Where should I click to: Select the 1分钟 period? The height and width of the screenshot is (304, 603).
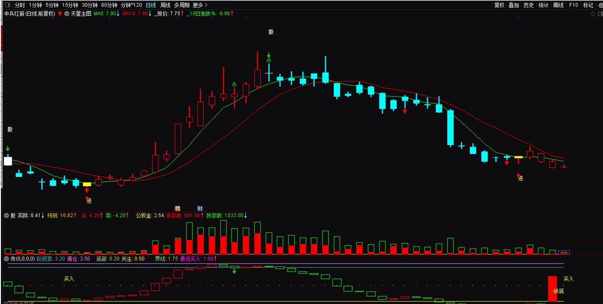pyautogui.click(x=35, y=5)
